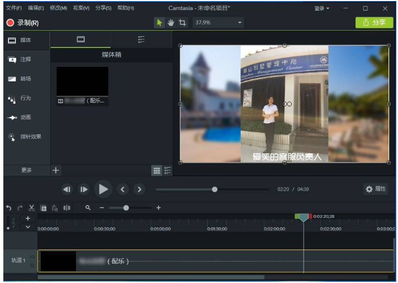Click the cut scissors icon
The image size is (398, 283).
coord(31,208)
